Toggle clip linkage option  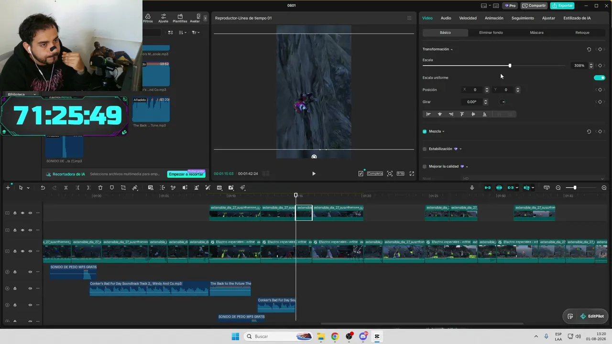(x=511, y=188)
